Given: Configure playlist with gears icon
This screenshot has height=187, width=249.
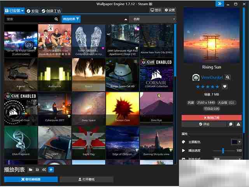Looking at the screenshot, I should pyautogui.click(x=44, y=170).
